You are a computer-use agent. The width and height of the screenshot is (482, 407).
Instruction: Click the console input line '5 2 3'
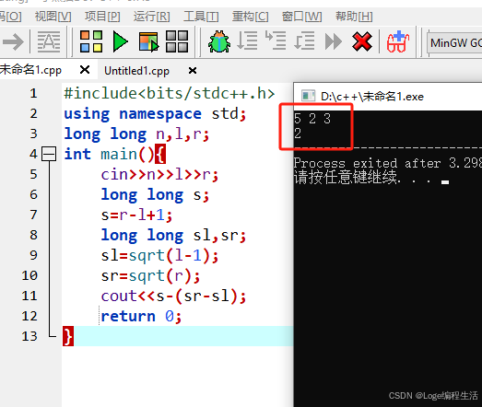pos(312,119)
